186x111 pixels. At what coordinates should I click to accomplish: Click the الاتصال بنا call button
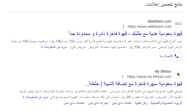pyautogui.click(x=169, y=56)
